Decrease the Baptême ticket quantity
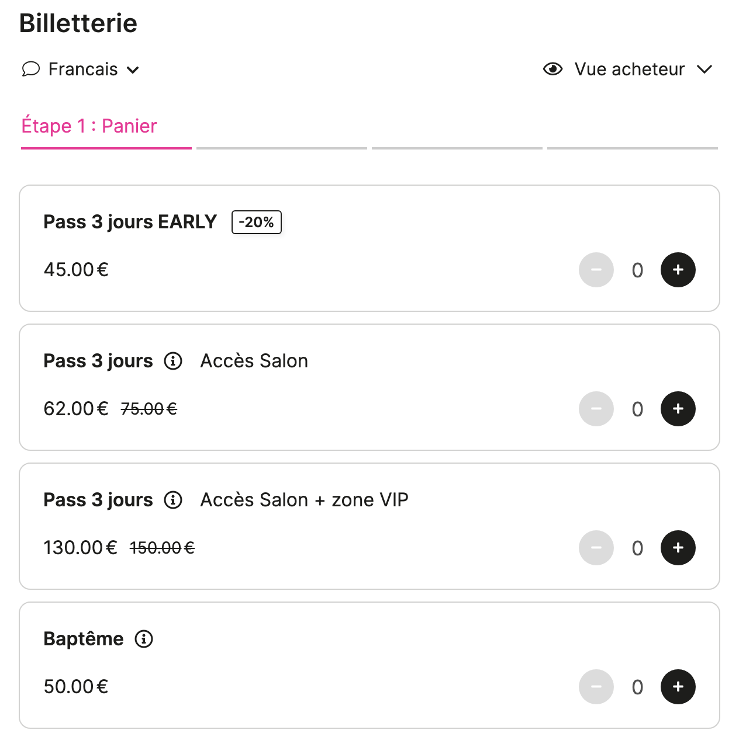 tap(596, 687)
